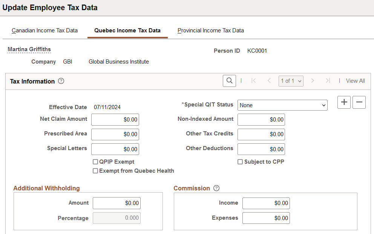374x234 pixels.
Task: Click inside the Net Claim Amount field
Action: coord(115,119)
